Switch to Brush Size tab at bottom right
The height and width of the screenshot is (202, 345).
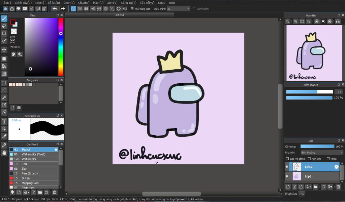click(x=291, y=194)
